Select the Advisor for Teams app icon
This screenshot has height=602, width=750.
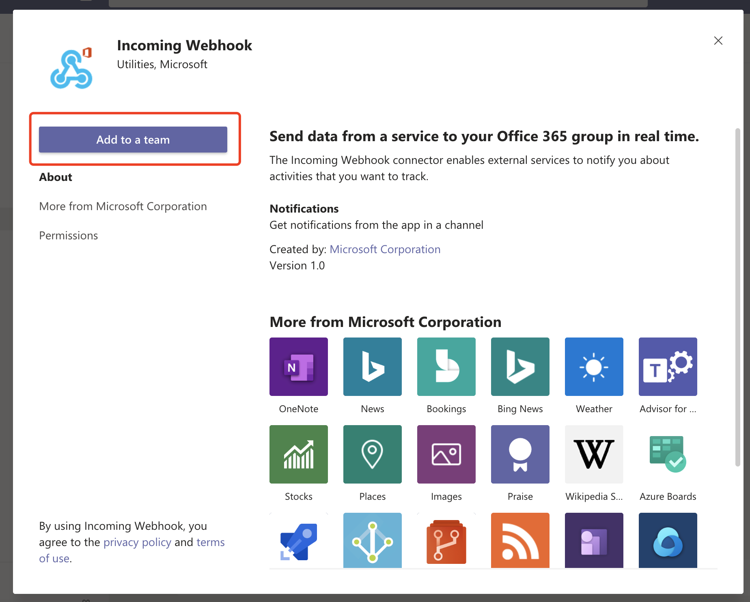(x=668, y=367)
